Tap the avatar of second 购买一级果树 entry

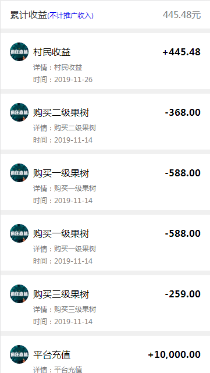(19, 233)
